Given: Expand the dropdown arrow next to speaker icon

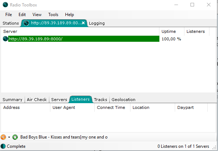Looking at the screenshot, I should [x=9, y=137].
